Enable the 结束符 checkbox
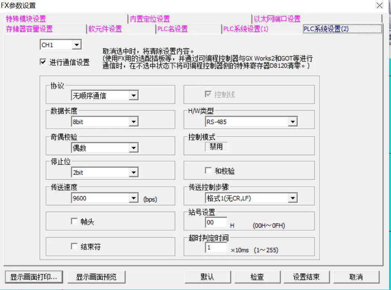 (x=74, y=247)
